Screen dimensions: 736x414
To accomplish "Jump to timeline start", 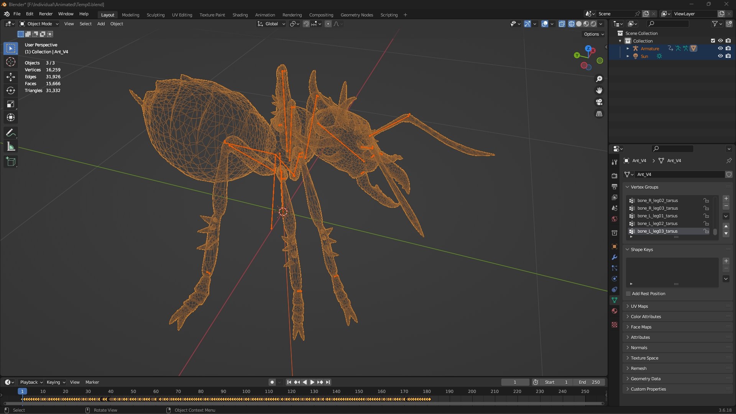I will (289, 382).
